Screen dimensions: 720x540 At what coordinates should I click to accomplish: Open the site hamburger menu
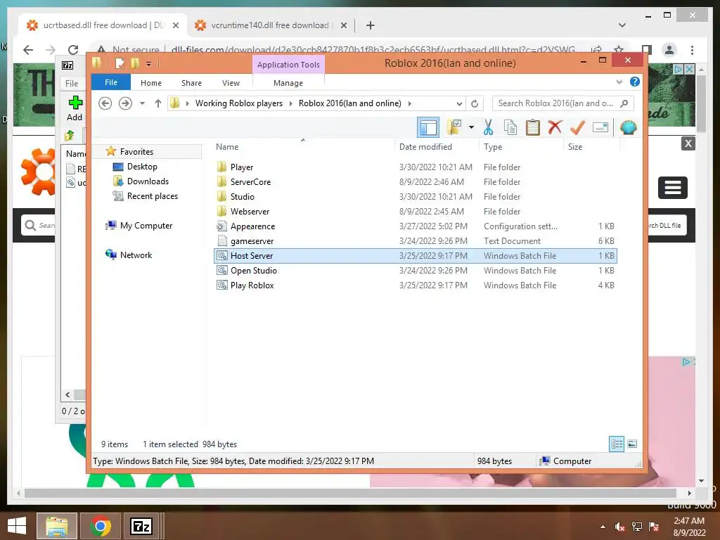tap(673, 187)
